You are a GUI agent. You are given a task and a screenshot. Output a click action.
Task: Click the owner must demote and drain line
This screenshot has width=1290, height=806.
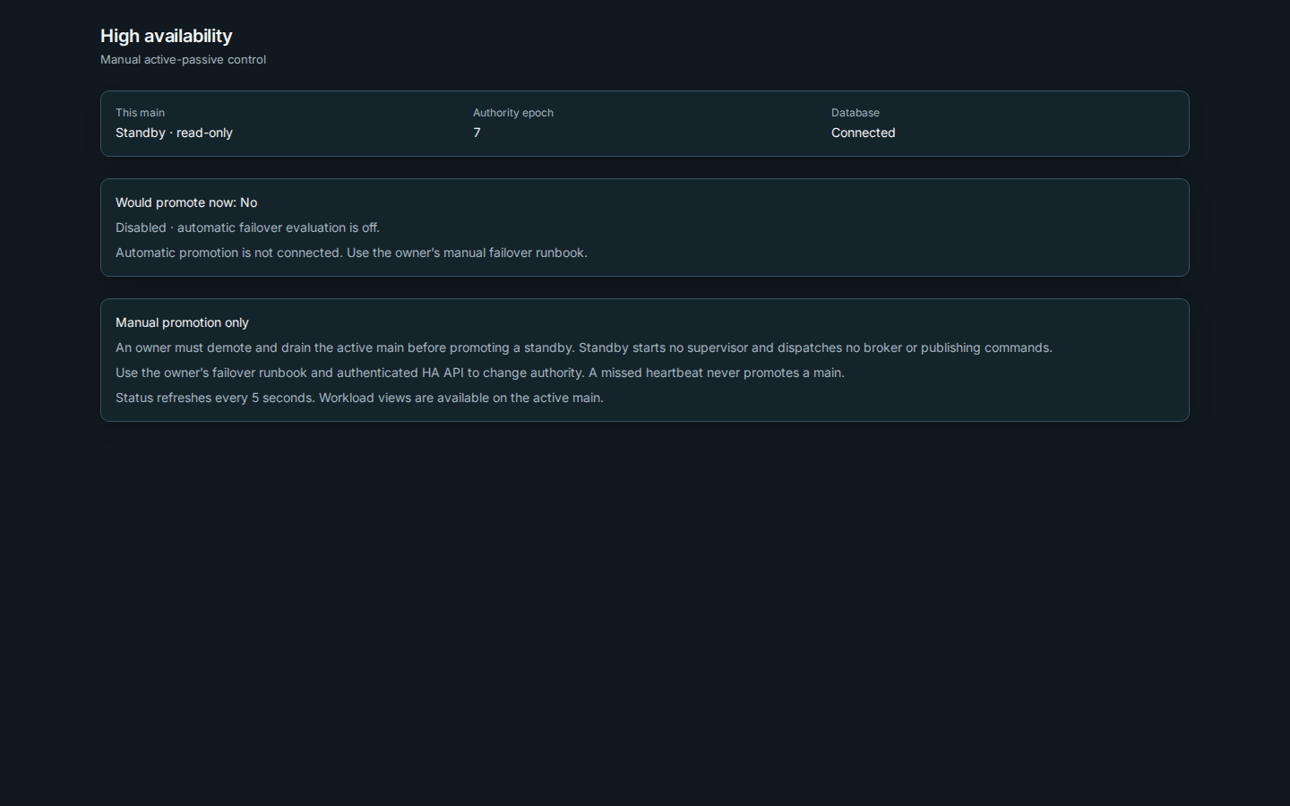click(584, 347)
